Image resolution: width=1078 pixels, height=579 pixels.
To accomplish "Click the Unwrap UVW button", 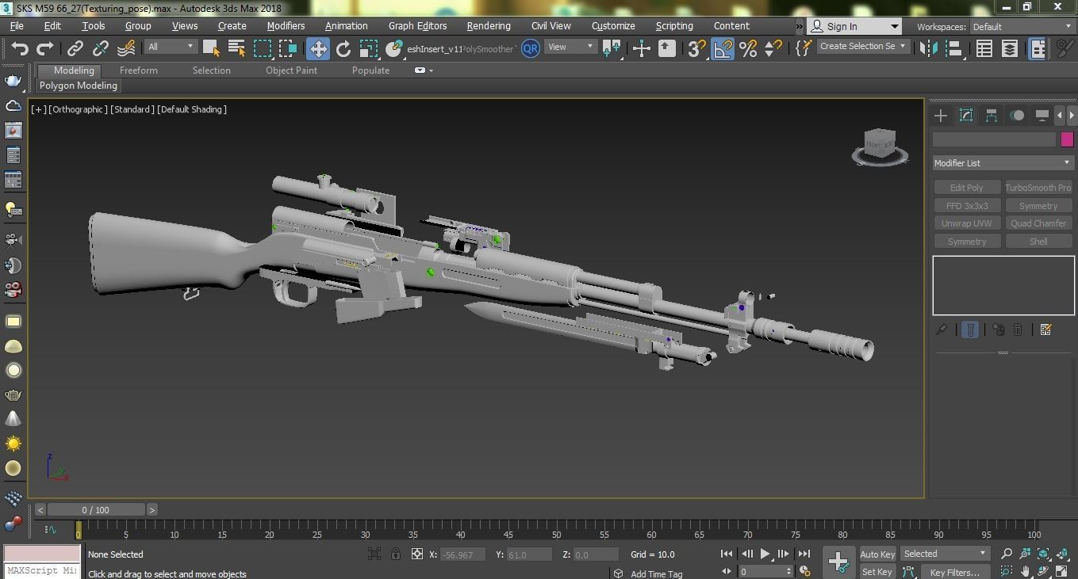I will (966, 223).
